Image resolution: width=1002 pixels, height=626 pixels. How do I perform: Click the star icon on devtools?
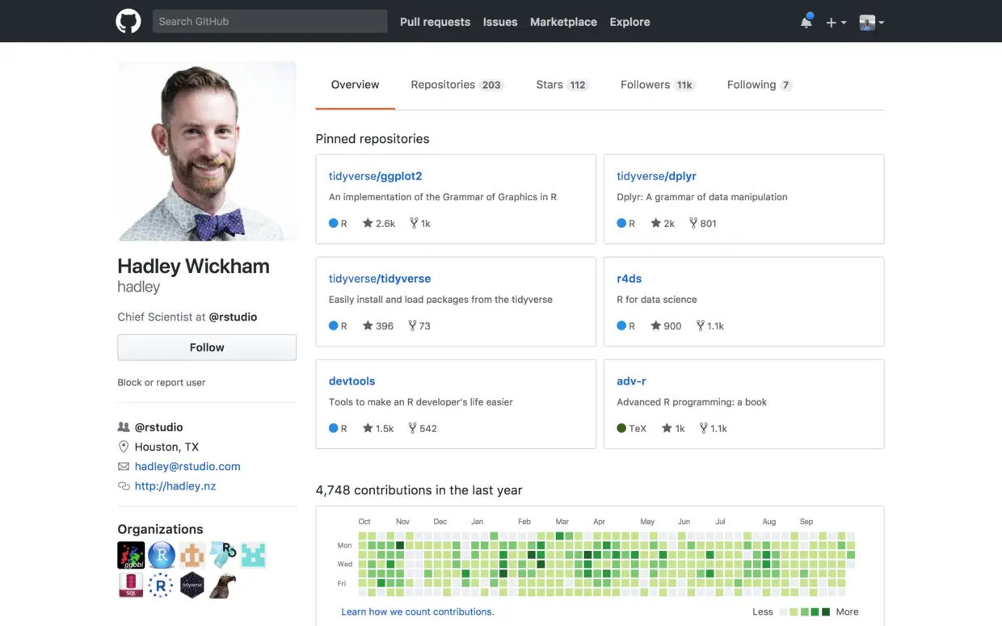368,428
